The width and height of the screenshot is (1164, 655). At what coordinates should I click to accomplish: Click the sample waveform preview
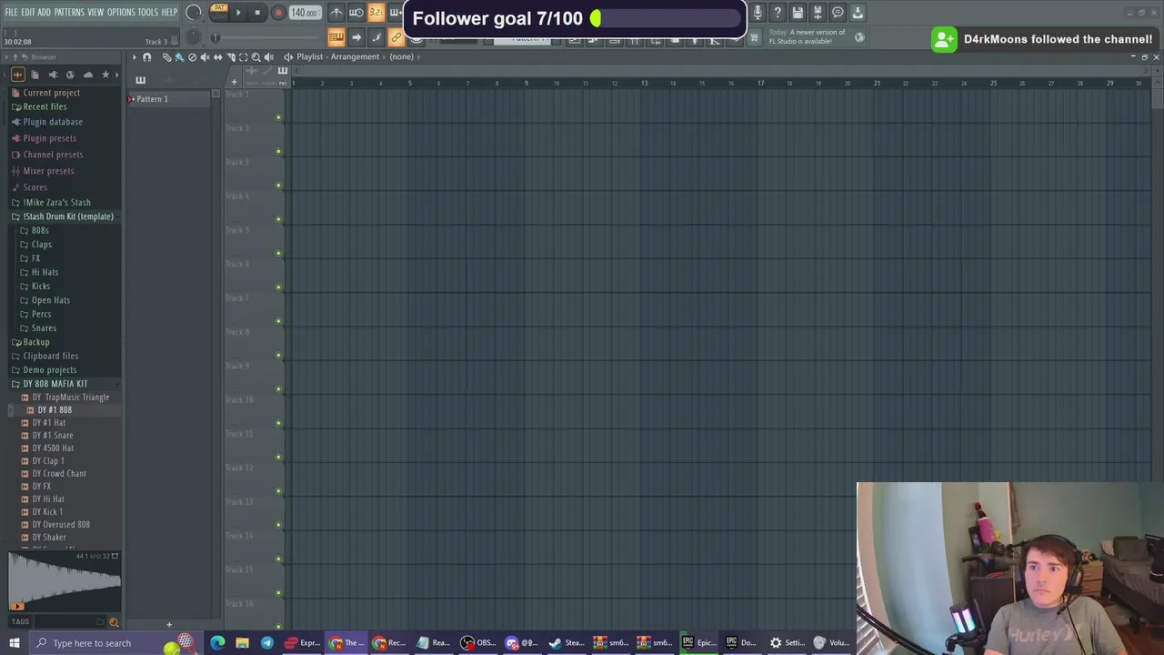click(x=64, y=580)
